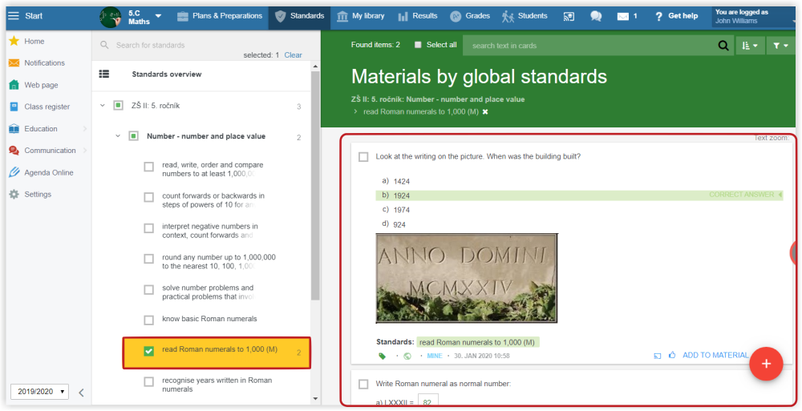802x411 pixels.
Task: Tick 'know basic Roman numerals' checkbox
Action: pyautogui.click(x=148, y=320)
